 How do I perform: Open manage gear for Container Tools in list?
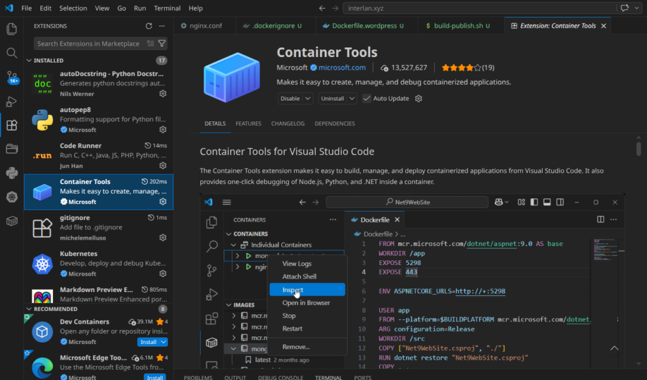[x=163, y=202]
